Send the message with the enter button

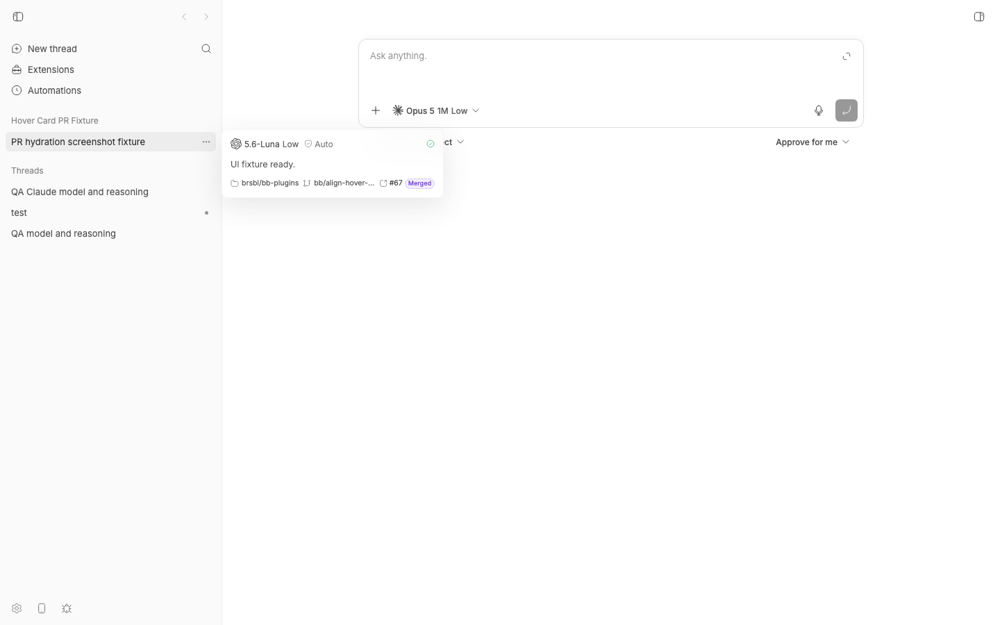[x=847, y=110]
